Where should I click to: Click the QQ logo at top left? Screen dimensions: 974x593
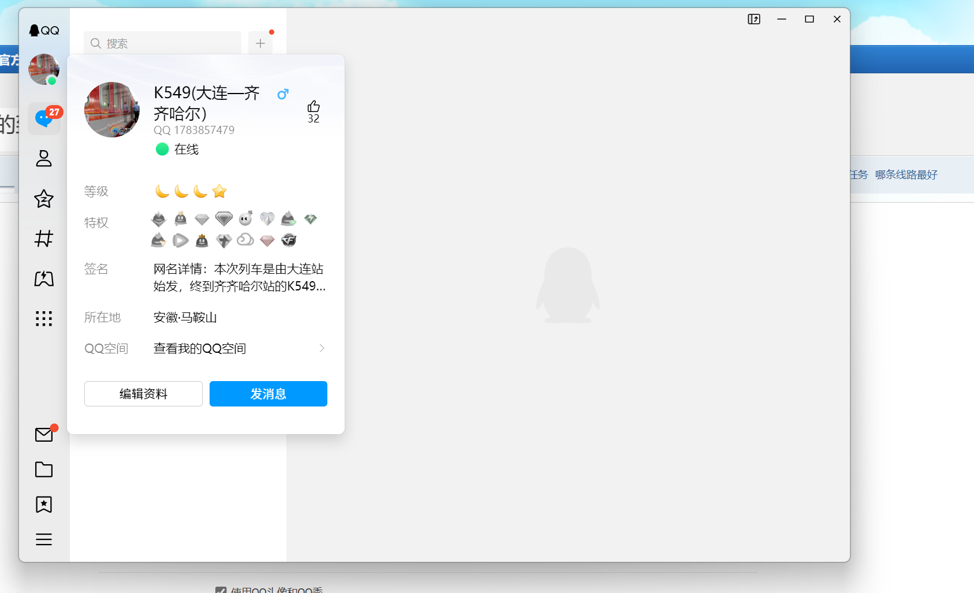tap(44, 30)
